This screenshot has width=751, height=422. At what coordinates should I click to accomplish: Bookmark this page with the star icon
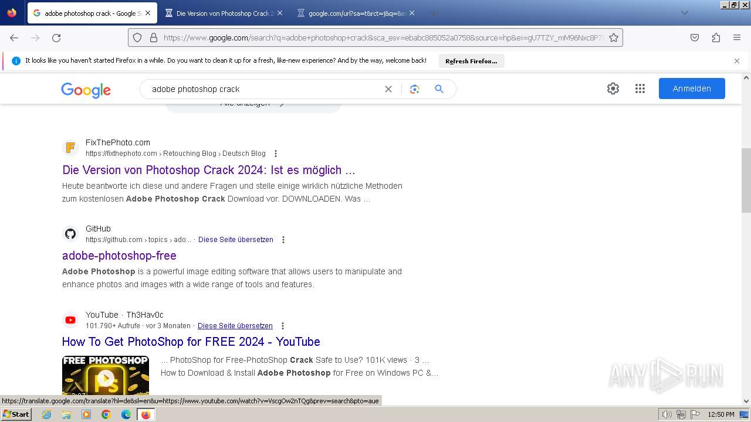point(614,38)
